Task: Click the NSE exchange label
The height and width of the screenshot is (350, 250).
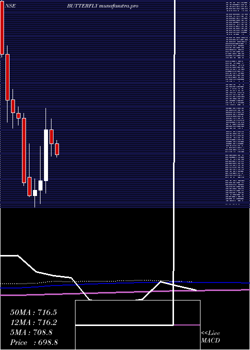Action: pos(10,6)
